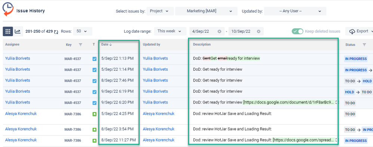
Task: Click the IN PROGRESS status in last row
Action: 356,141
